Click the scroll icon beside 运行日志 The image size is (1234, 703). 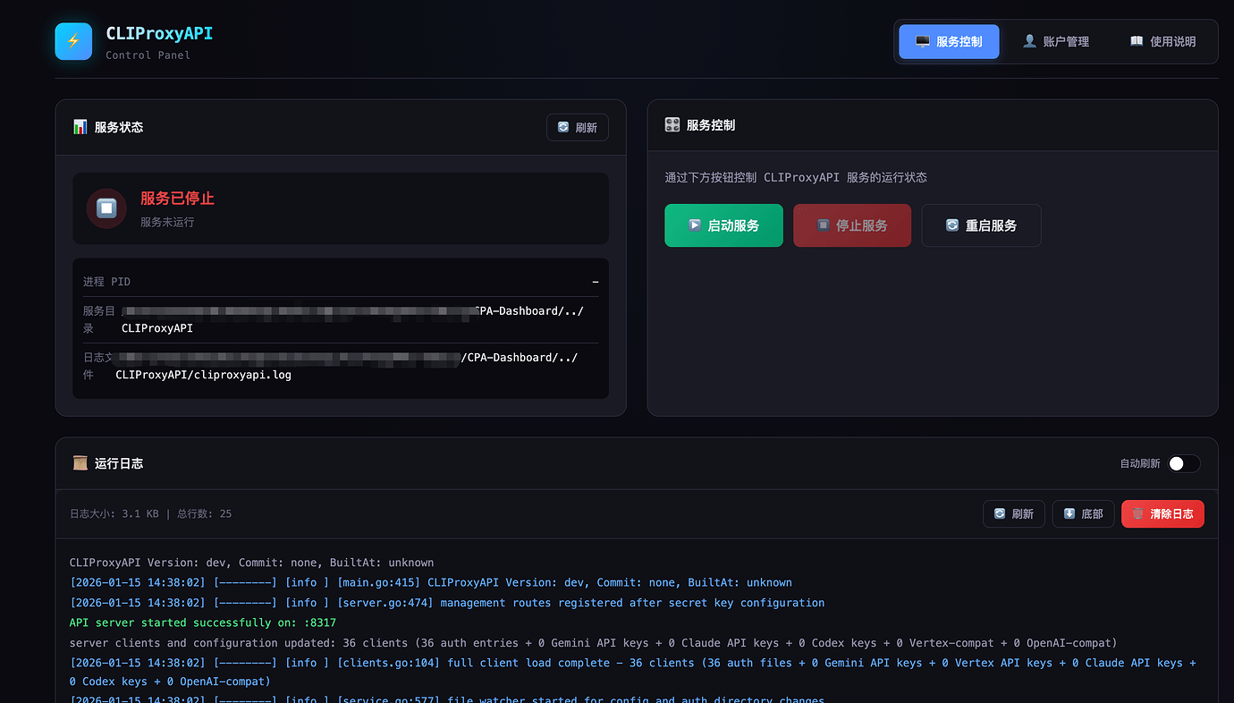[80, 463]
